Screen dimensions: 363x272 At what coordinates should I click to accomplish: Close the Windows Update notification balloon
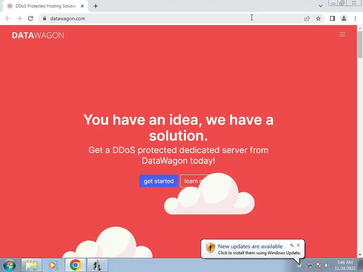click(x=298, y=245)
